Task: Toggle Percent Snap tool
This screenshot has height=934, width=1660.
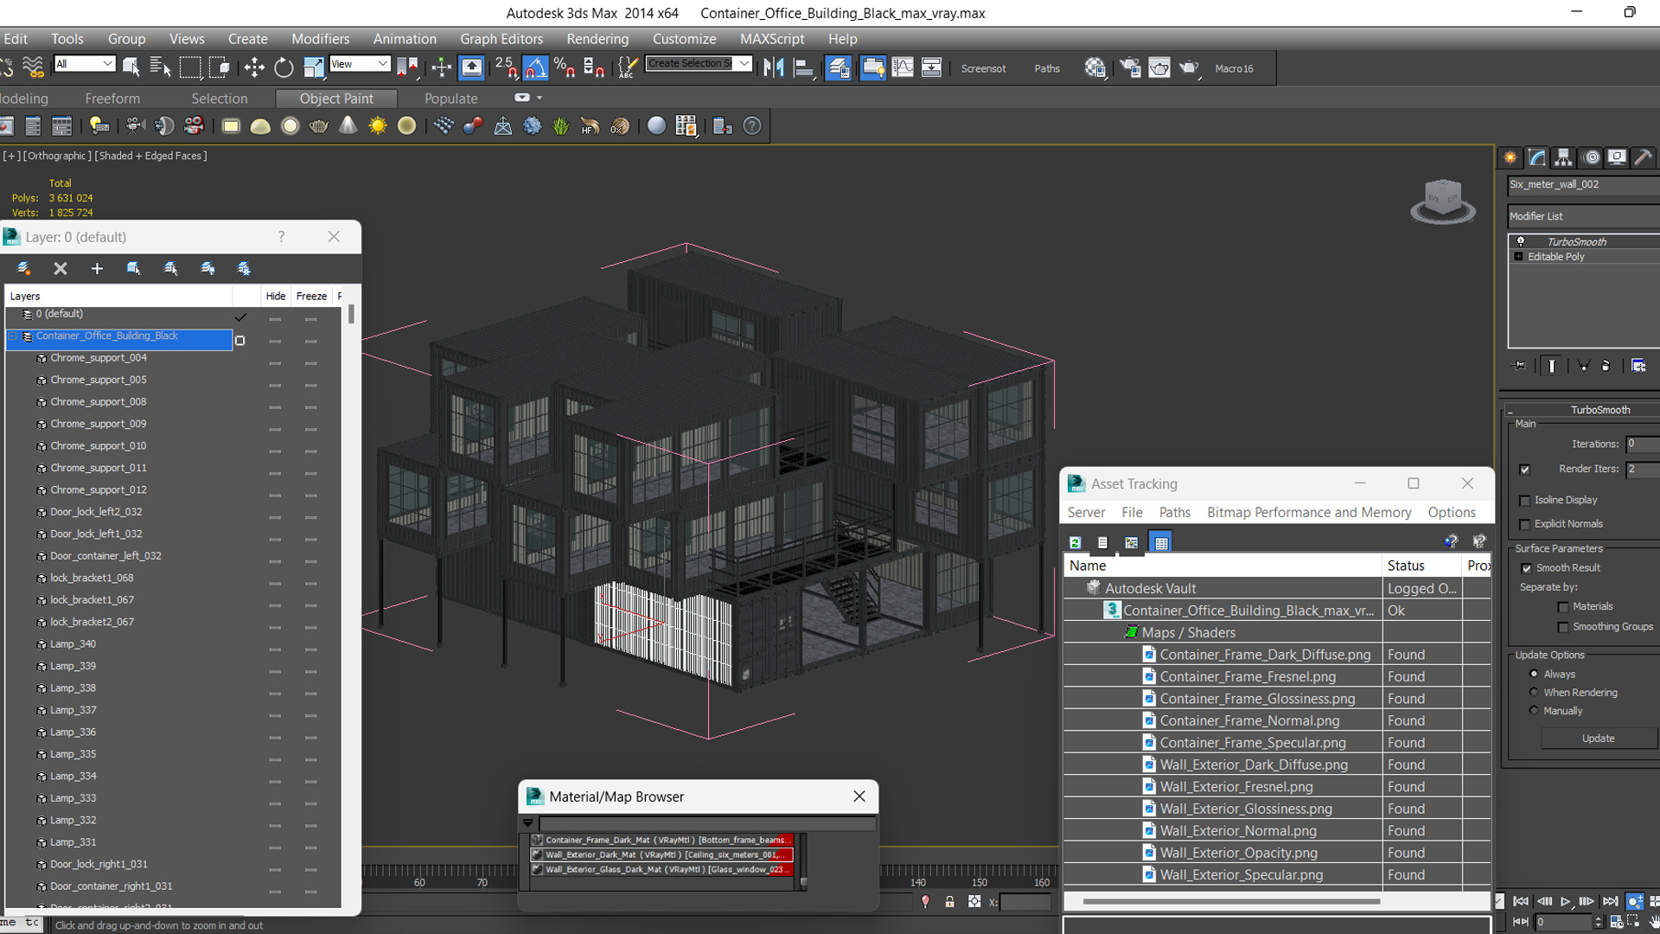Action: click(565, 67)
